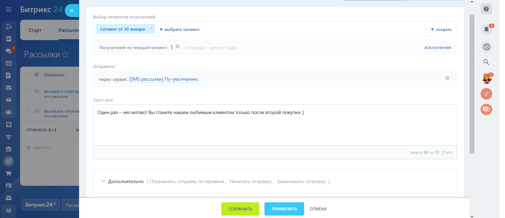The image size is (505, 218).
Task: Show help hint for the sending service
Action: tap(447, 78)
